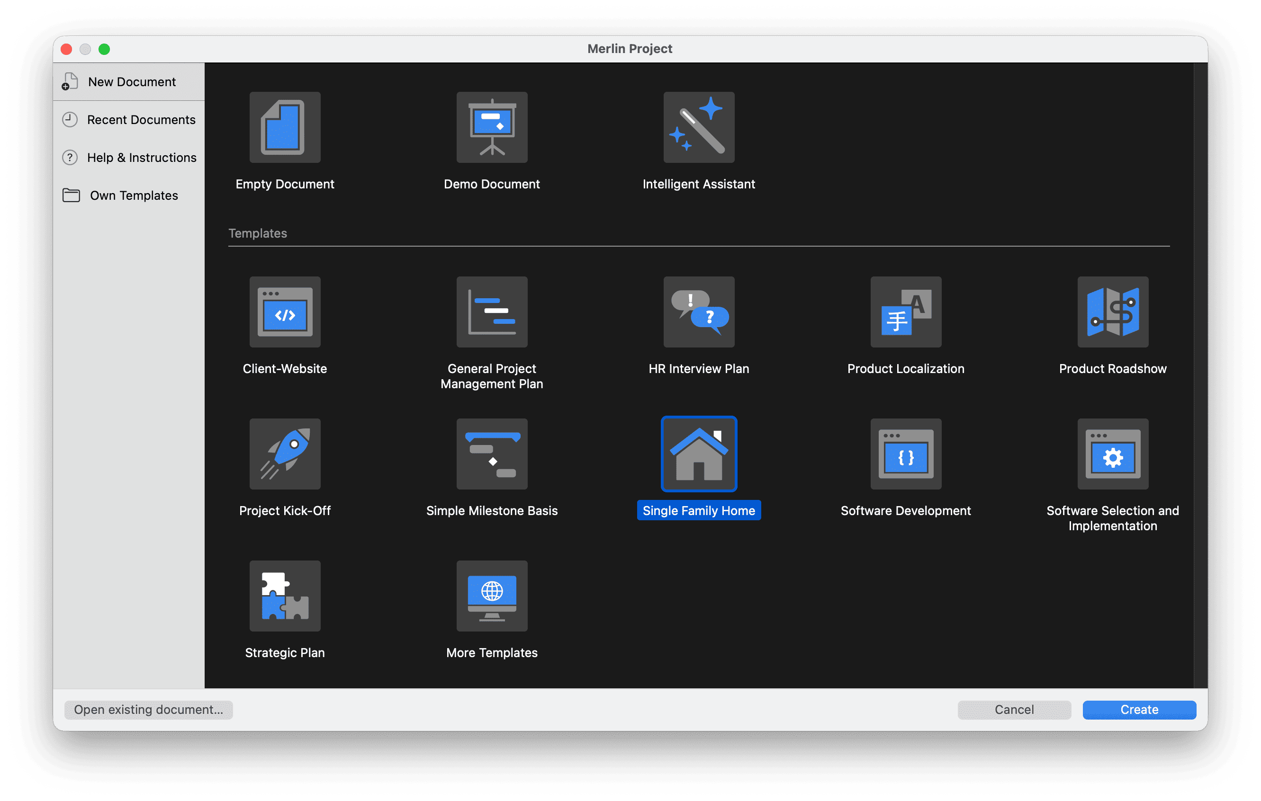Switch to New Document section
This screenshot has width=1261, height=801.
129,81
